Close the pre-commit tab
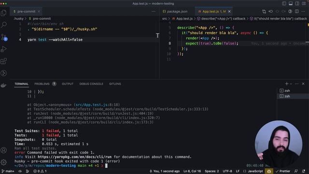Screen dimensions: 309x174 [39, 12]
